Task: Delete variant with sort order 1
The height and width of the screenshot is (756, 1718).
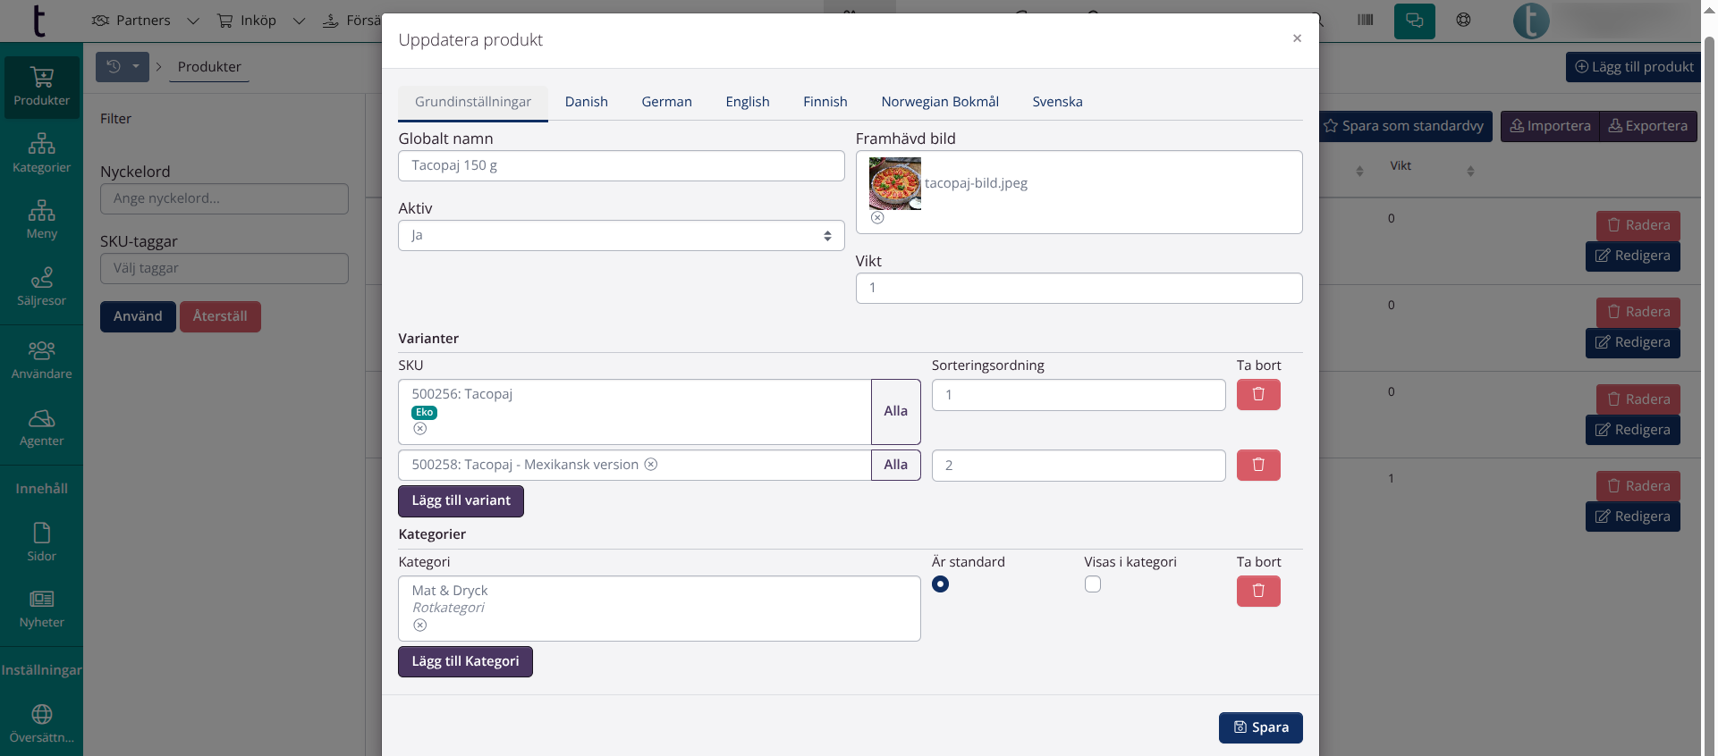Action: (x=1258, y=394)
